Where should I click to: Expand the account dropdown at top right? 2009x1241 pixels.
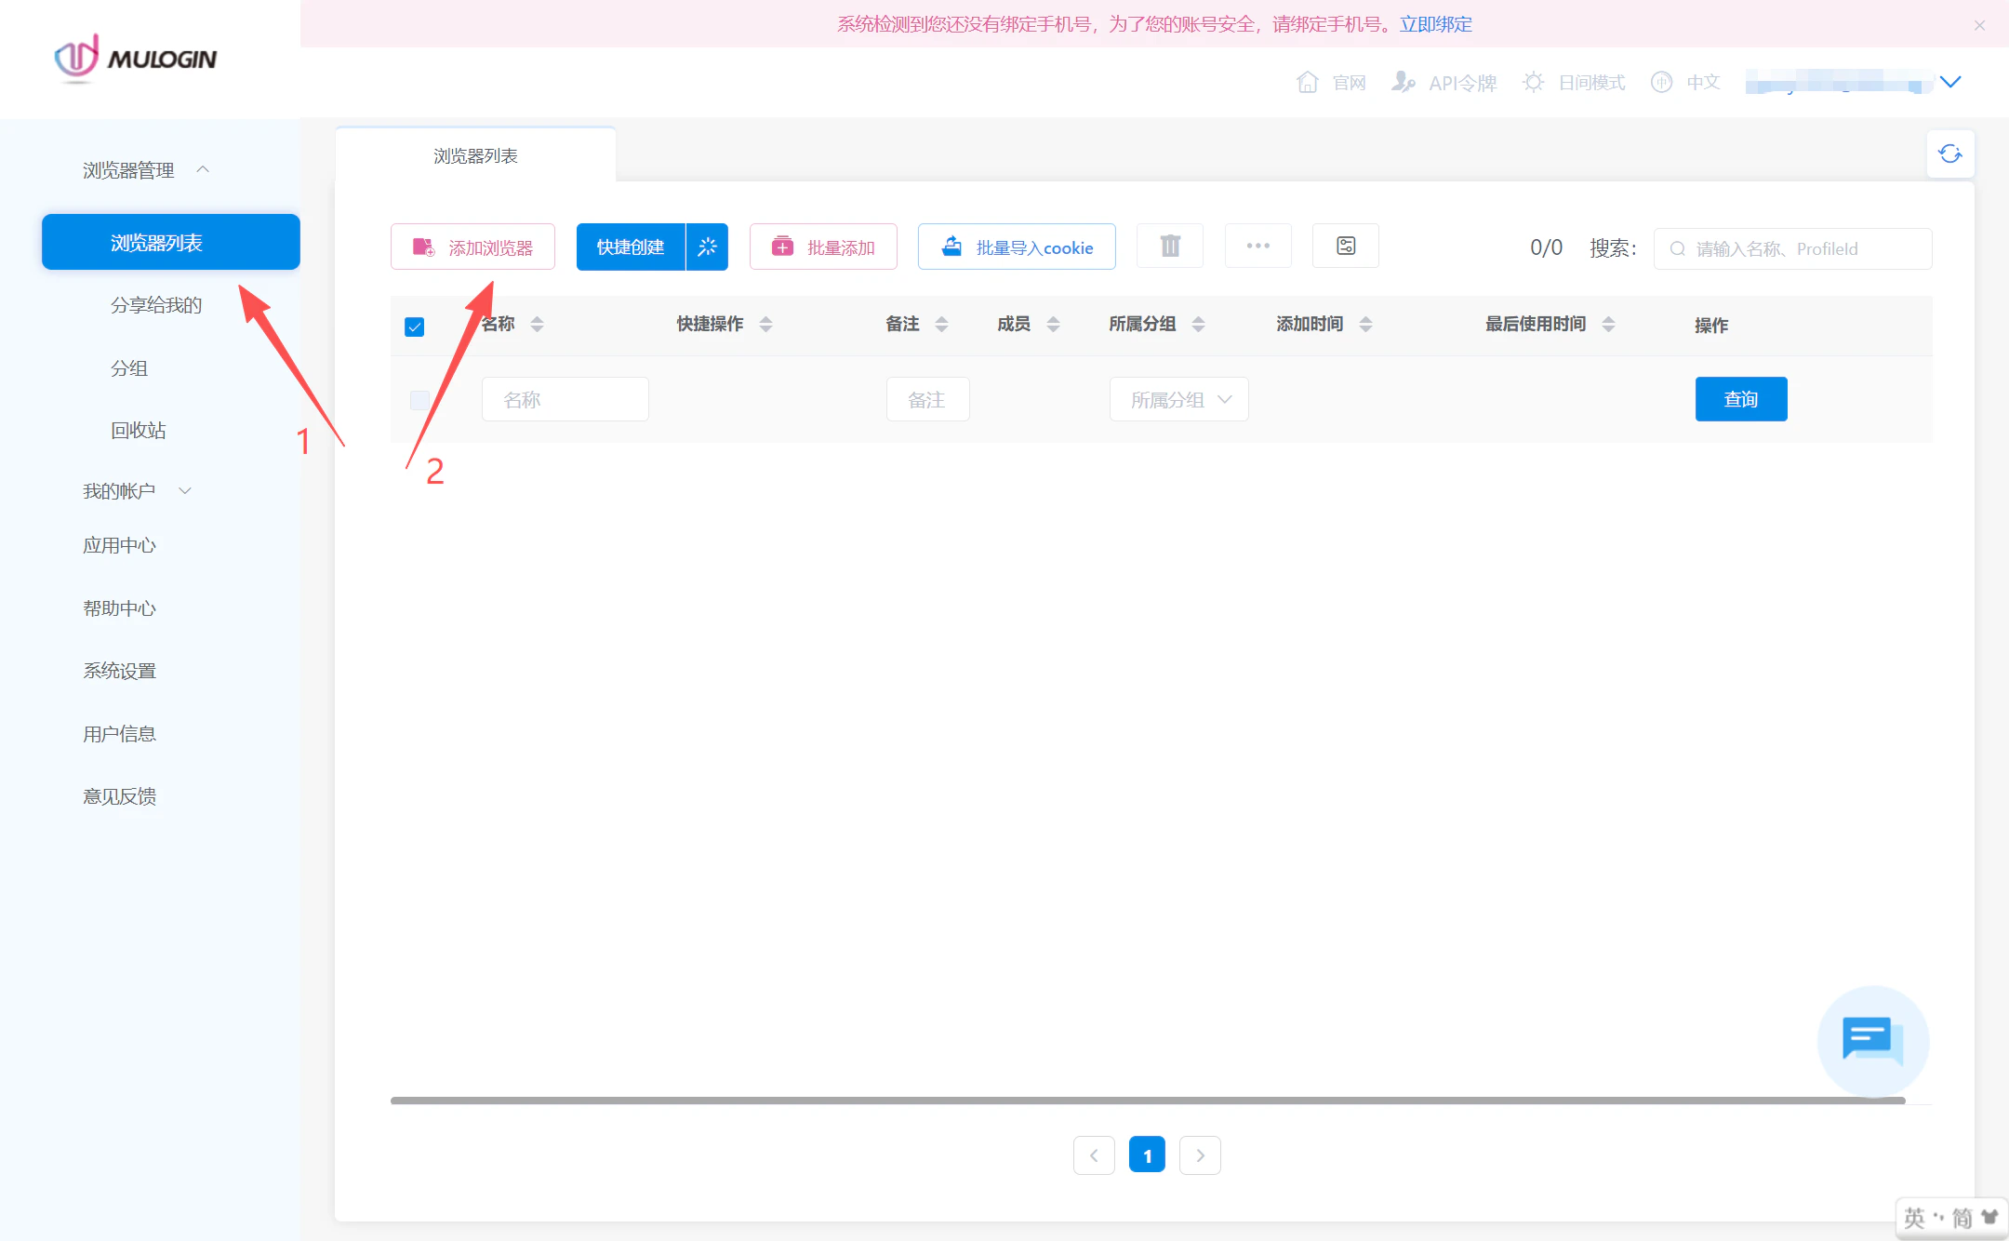click(x=1950, y=82)
